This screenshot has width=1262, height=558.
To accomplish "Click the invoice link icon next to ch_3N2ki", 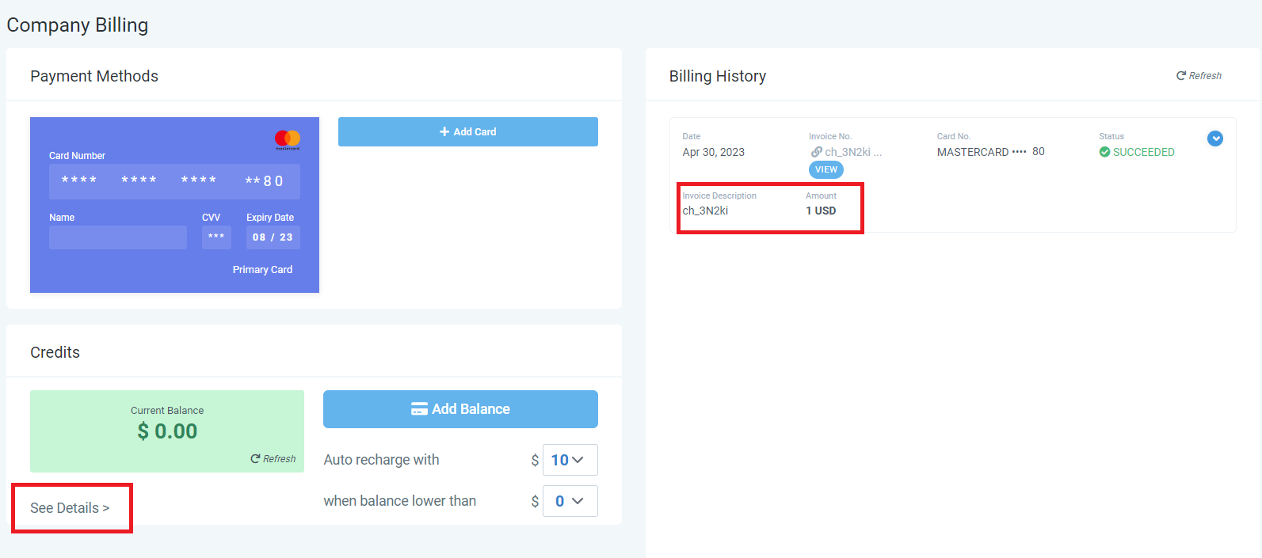I will (x=816, y=152).
